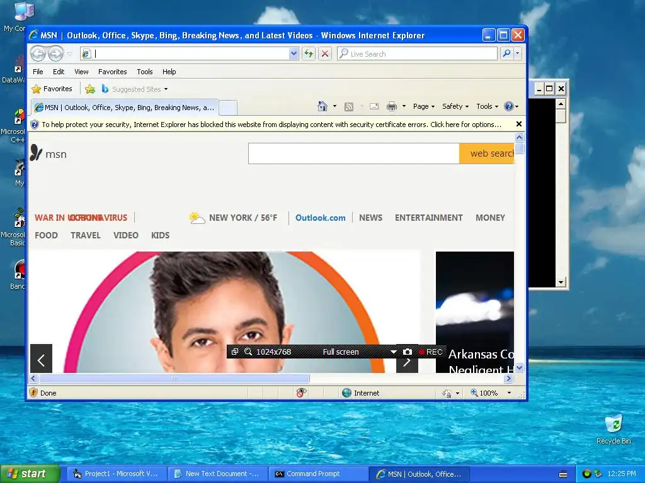Screen dimensions: 645x483
Task: Click the overlay zoom magnifier icon
Action: [x=248, y=352]
